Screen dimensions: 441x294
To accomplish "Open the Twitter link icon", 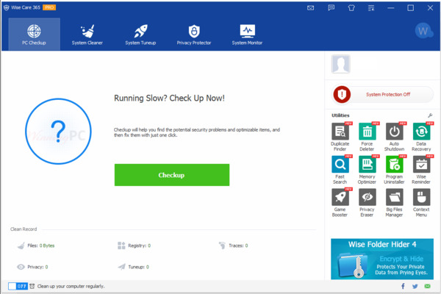I will click(x=415, y=287).
